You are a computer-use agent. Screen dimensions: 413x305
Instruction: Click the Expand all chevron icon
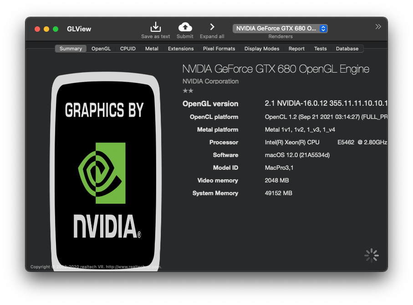(212, 27)
